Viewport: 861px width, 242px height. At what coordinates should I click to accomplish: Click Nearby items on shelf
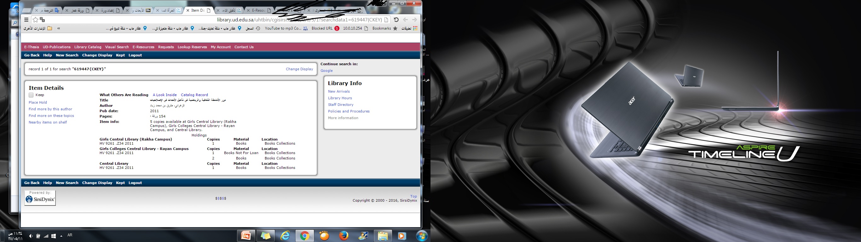48,123
